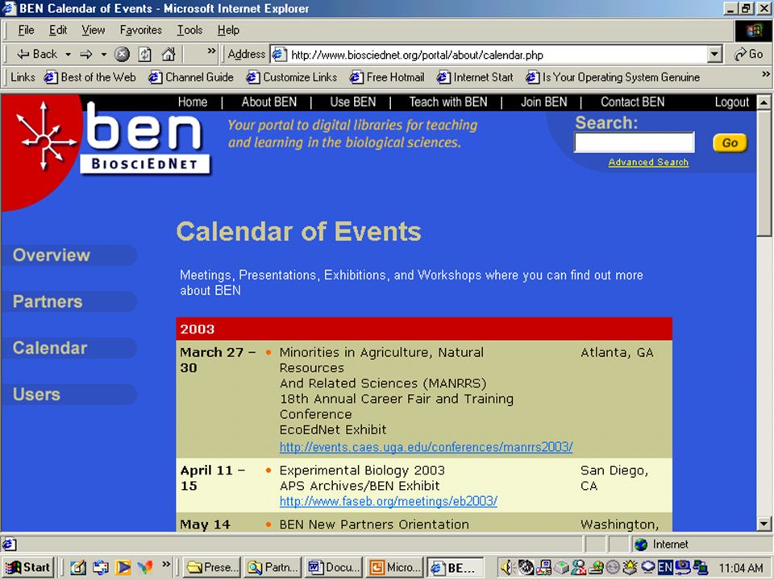Image resolution: width=774 pixels, height=580 pixels.
Task: Open the Forward history dropdown arrow
Action: [x=104, y=54]
